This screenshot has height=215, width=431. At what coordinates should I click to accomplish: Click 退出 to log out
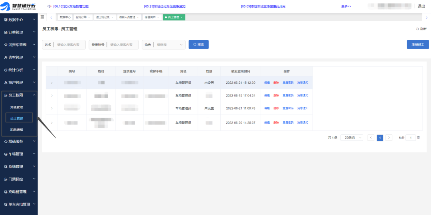point(421,6)
